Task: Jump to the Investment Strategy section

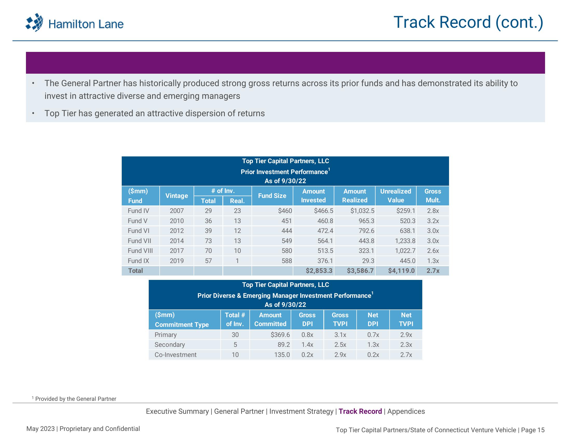Action: [301, 411]
